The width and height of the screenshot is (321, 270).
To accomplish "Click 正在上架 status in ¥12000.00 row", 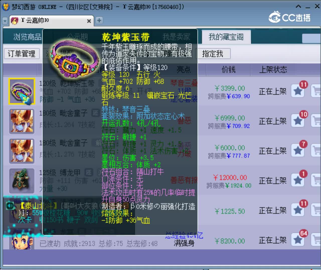I will pos(273,181).
